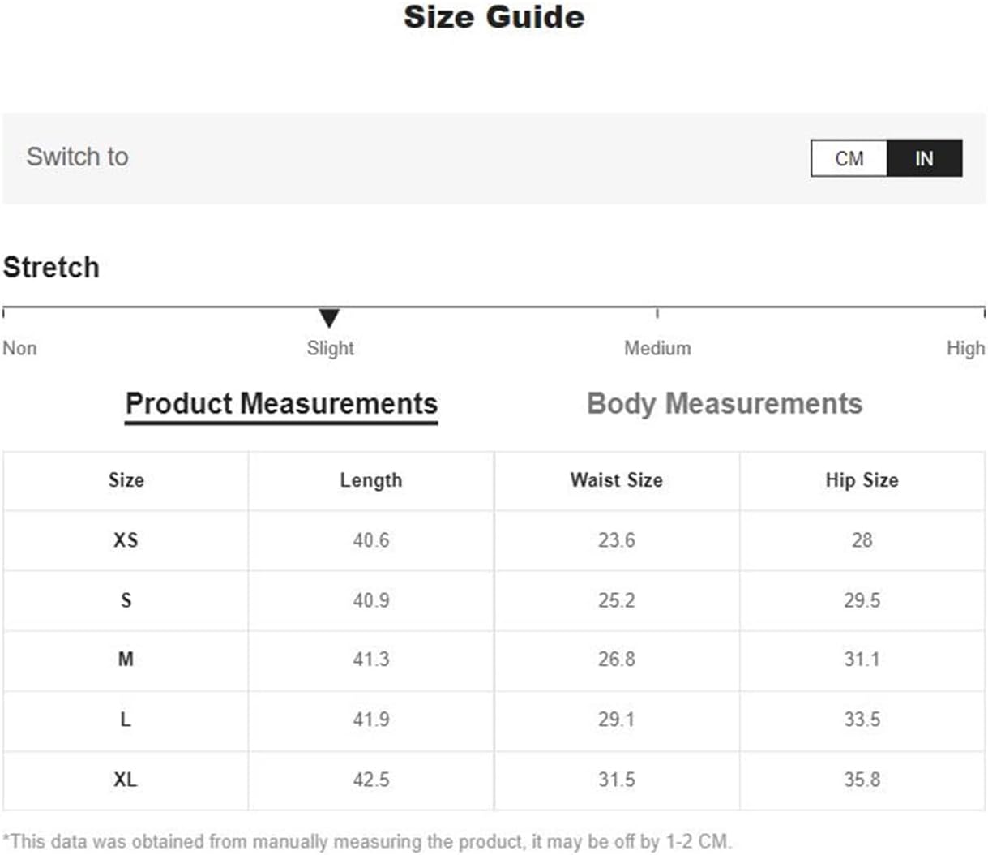Click the Size column header
The height and width of the screenshot is (855, 988).
pyautogui.click(x=126, y=480)
